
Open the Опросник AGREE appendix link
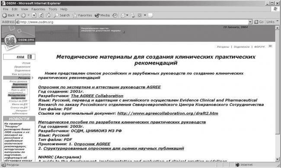point(92,144)
